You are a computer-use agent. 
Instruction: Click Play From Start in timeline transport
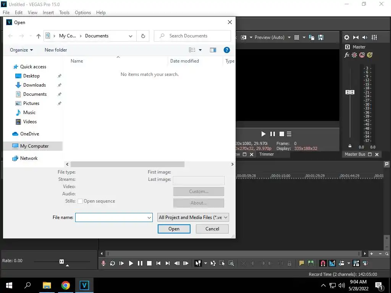[122, 263]
